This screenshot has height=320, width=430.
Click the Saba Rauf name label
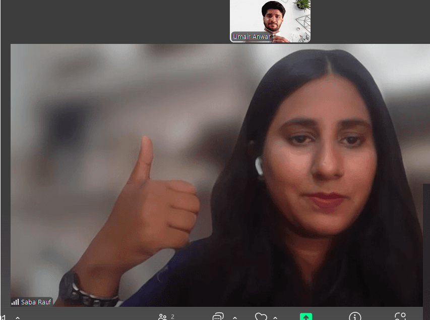[x=36, y=302]
